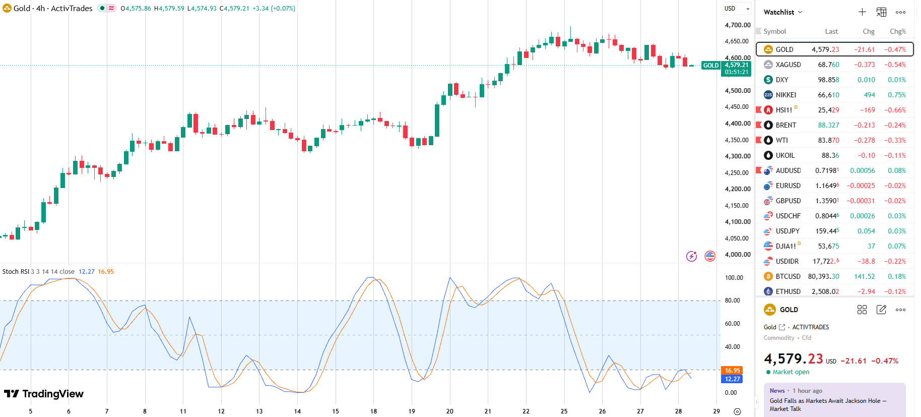Select USDIDR in the watchlist
Image resolution: width=921 pixels, height=417 pixels.
[835, 261]
